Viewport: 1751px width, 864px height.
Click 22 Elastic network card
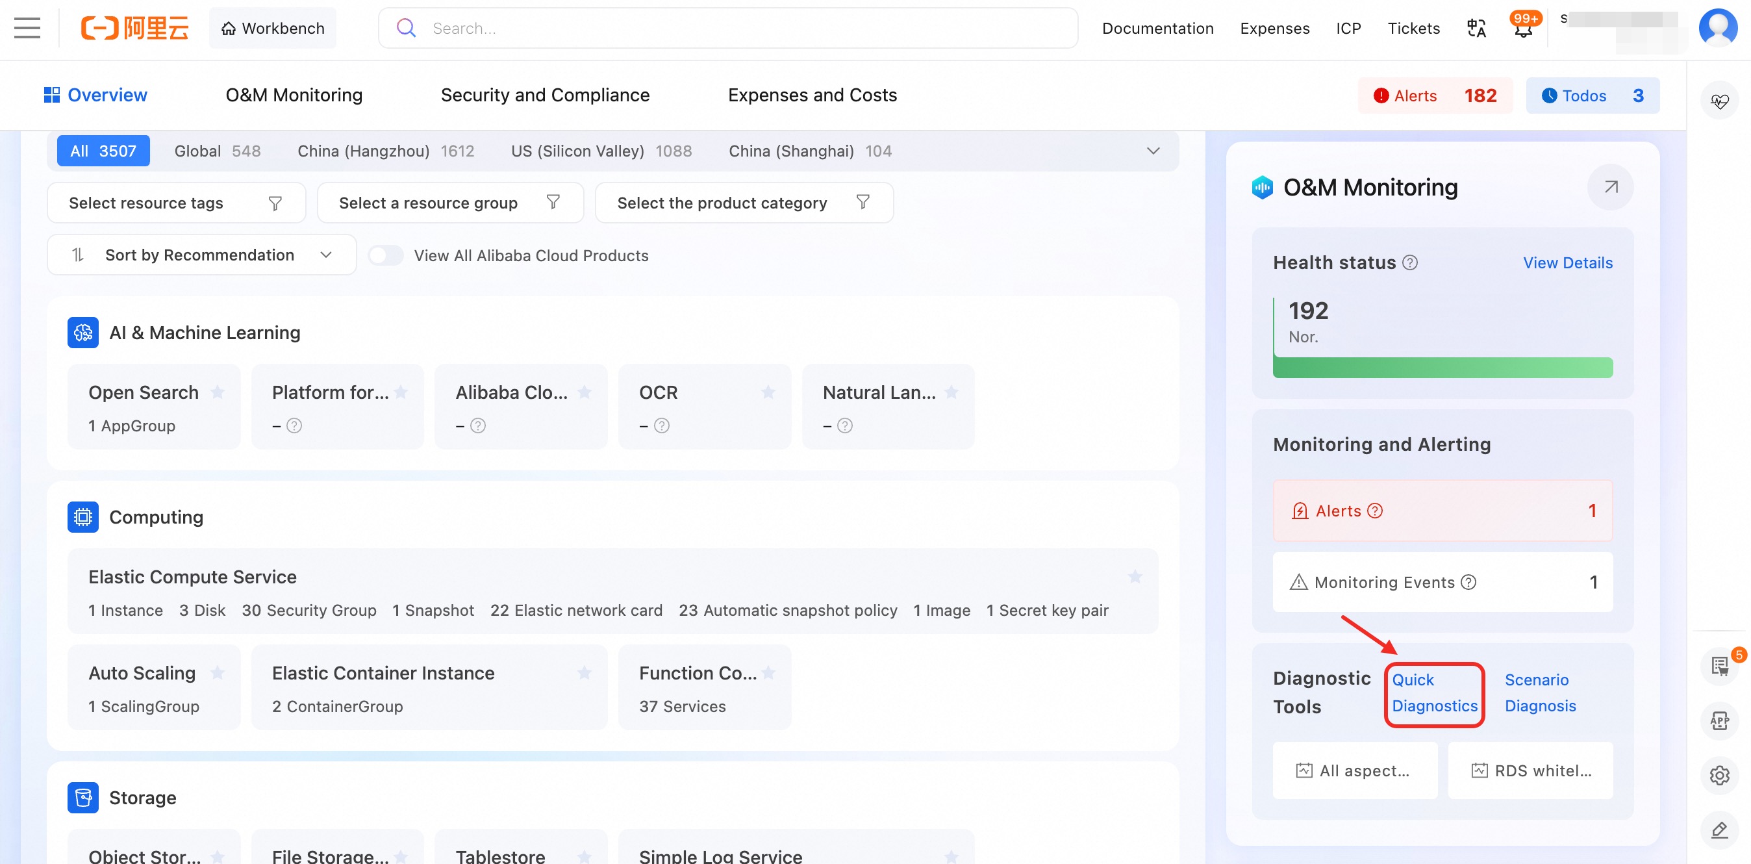[575, 611]
